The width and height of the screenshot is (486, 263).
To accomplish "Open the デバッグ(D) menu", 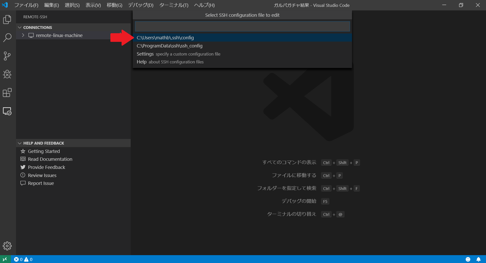I will click(141, 5).
